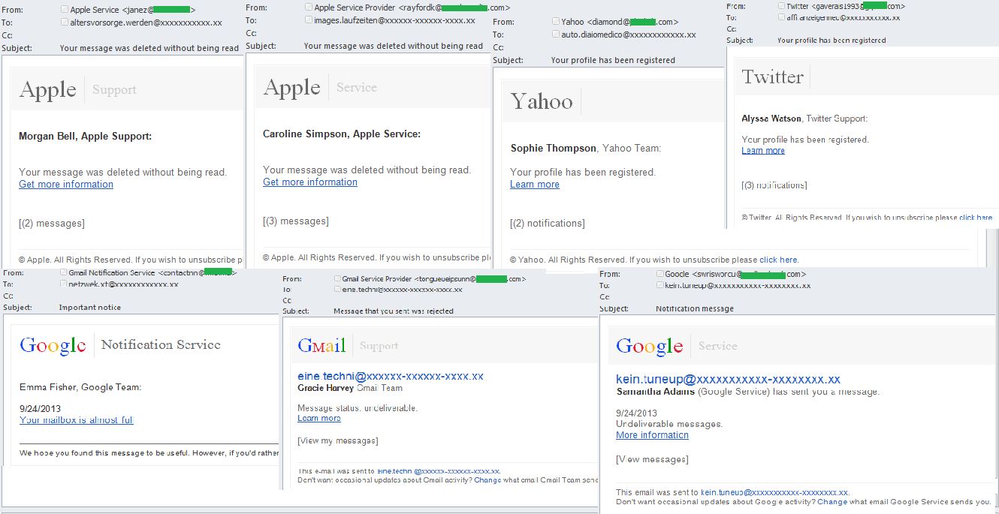Screen dimensions: 999x514
Task: Follow Learn more link in Yahoo email
Action: tap(535, 185)
